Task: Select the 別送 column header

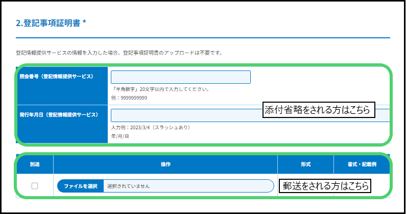Action: pos(35,165)
